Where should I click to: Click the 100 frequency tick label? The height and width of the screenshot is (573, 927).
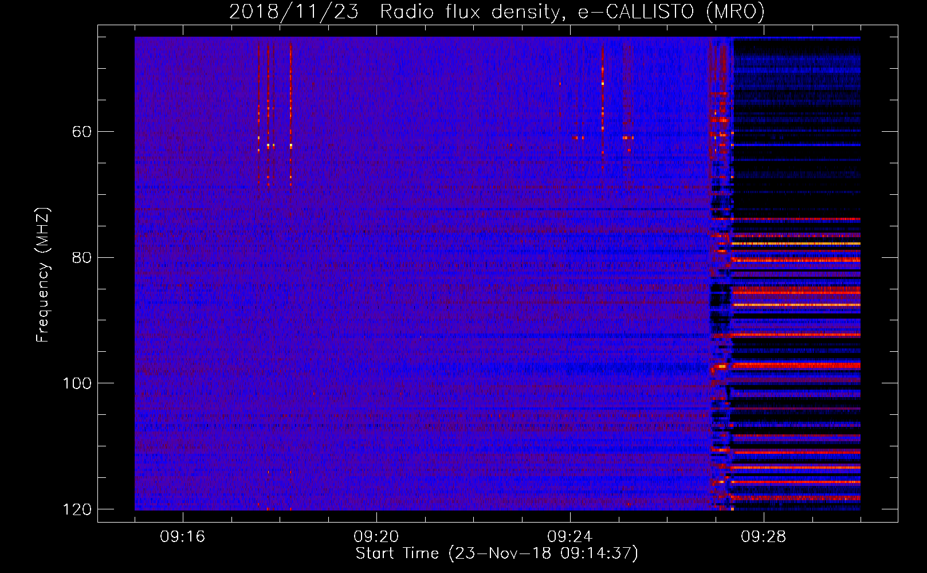tap(77, 383)
